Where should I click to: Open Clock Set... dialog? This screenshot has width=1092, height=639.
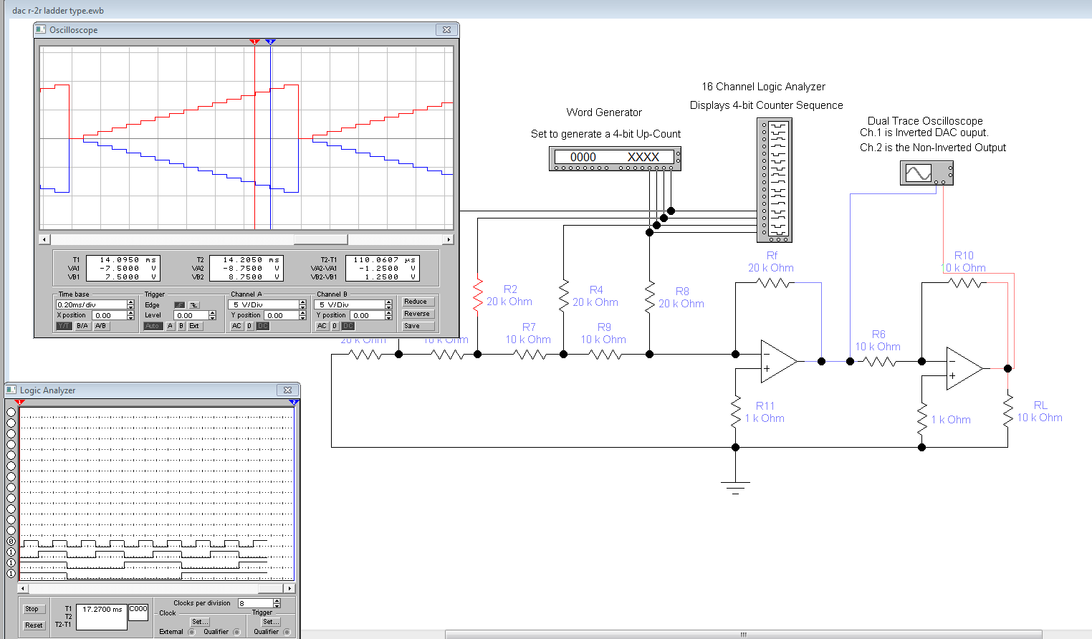click(200, 622)
